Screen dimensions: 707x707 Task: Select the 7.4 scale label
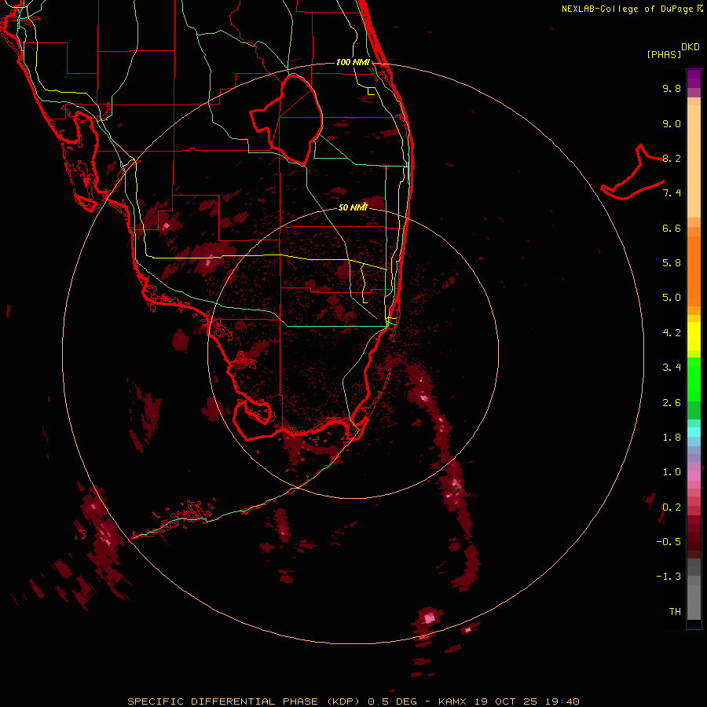[x=672, y=193]
